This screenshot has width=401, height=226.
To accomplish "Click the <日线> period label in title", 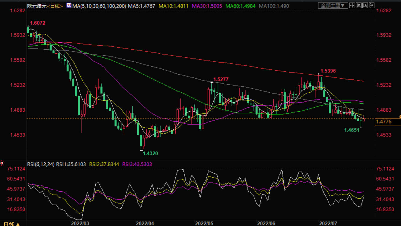I will [x=55, y=6].
